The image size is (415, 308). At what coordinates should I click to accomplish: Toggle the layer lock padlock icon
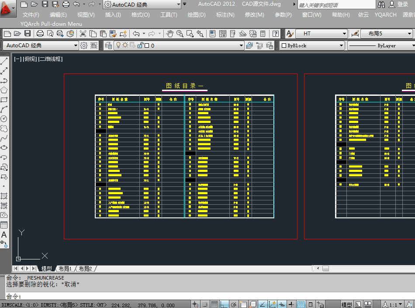pyautogui.click(x=140, y=45)
